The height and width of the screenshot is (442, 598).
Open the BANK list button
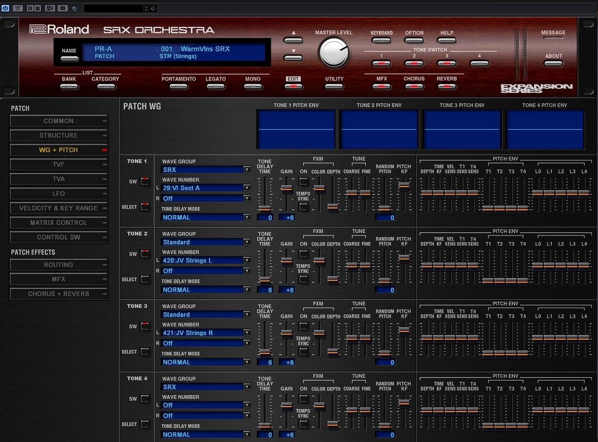(69, 87)
